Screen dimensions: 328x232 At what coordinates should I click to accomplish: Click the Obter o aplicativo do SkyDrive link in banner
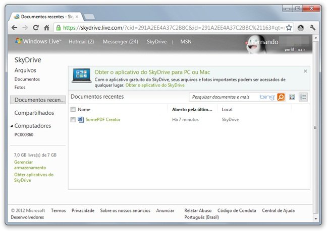click(155, 85)
